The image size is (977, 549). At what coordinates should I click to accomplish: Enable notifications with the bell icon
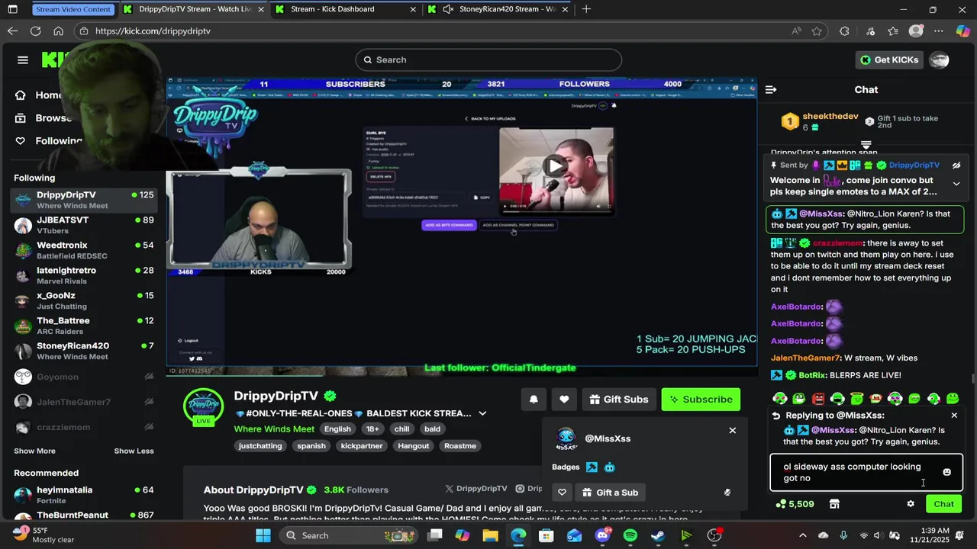coord(534,400)
